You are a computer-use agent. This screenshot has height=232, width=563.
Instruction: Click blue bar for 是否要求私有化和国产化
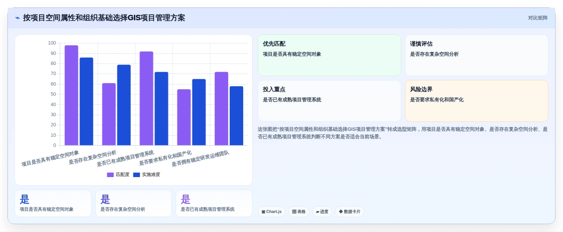(x=199, y=112)
